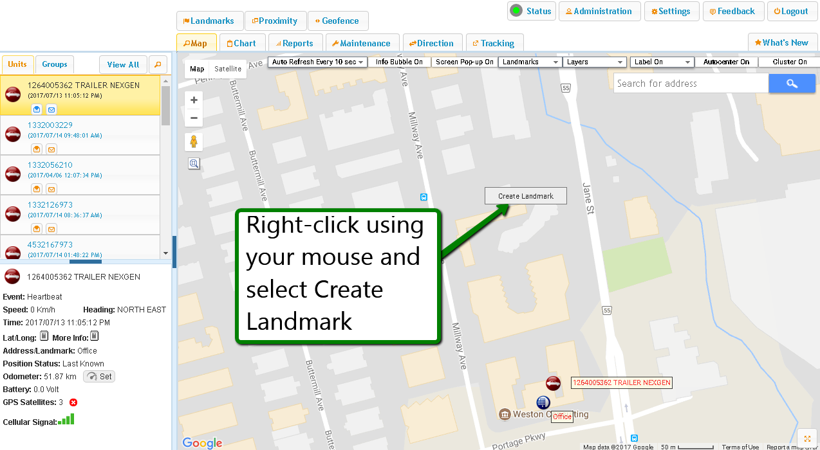Screen dimensions: 820x450
Task: Toggle the Autocenter On option
Action: coord(726,62)
